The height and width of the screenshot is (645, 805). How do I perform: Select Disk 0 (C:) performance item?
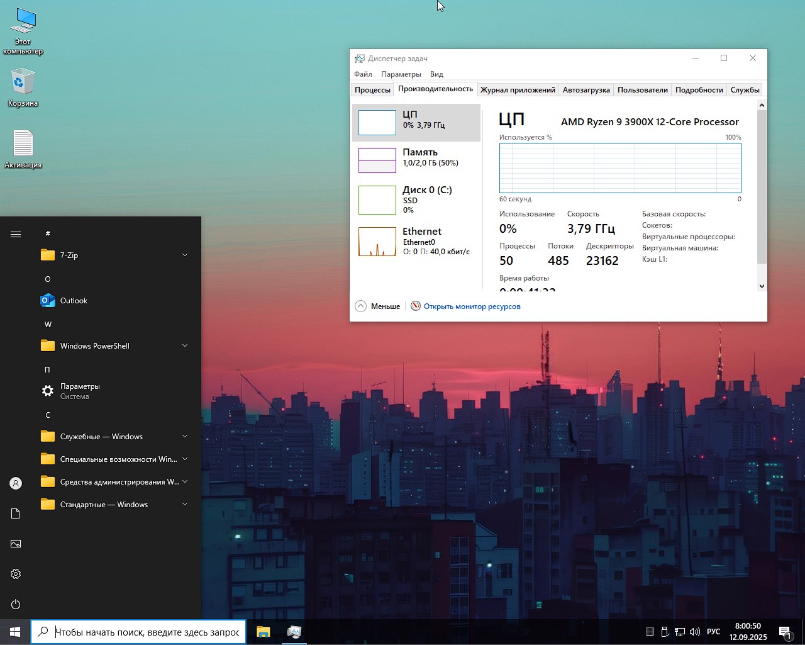pos(377,199)
